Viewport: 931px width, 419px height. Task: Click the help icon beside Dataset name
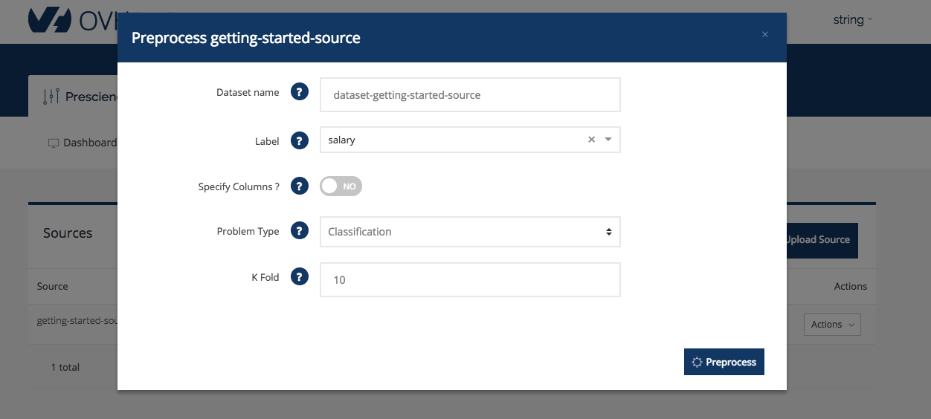[x=299, y=93]
